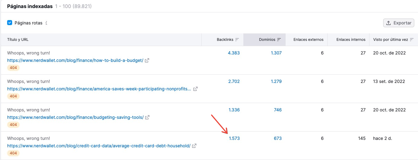Open external link icon for budgeting-saving-tools URL
This screenshot has width=418, height=160.
point(148,117)
